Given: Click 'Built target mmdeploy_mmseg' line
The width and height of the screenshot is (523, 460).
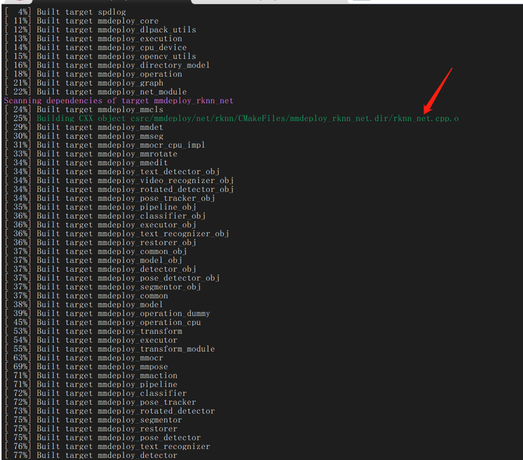Looking at the screenshot, I should [x=84, y=136].
